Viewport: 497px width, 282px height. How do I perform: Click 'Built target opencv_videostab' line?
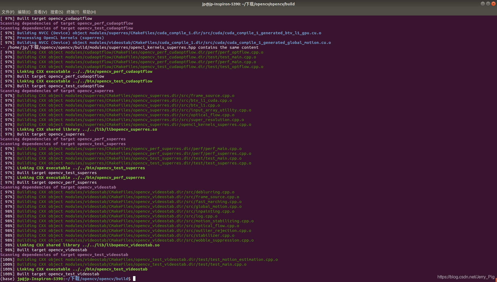44,250
